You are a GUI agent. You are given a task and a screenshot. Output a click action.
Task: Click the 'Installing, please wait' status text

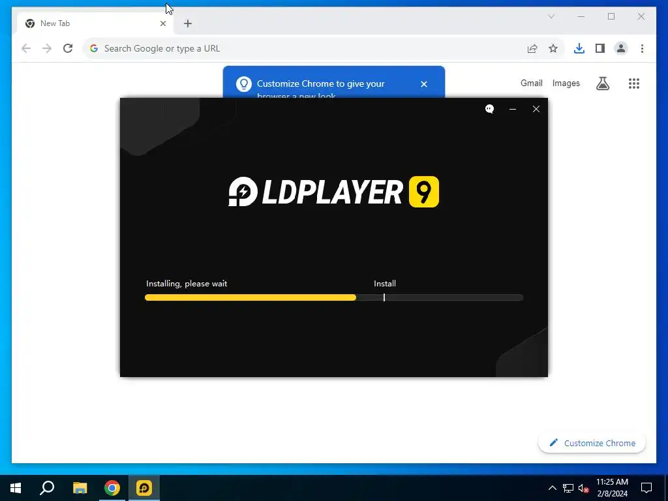coord(187,284)
